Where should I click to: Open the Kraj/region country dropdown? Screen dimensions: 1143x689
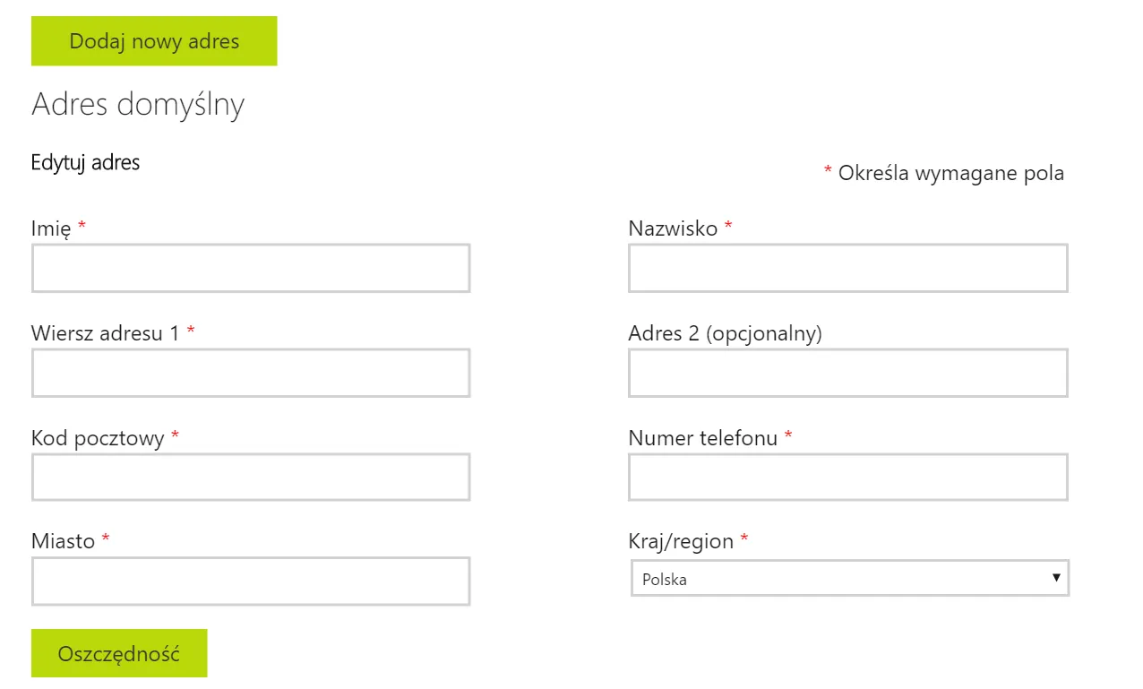(848, 578)
